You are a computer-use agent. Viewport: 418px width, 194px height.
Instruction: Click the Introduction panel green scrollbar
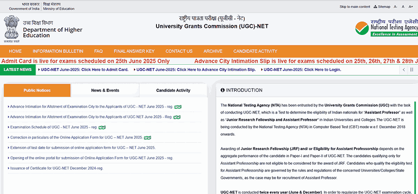coord(415,148)
